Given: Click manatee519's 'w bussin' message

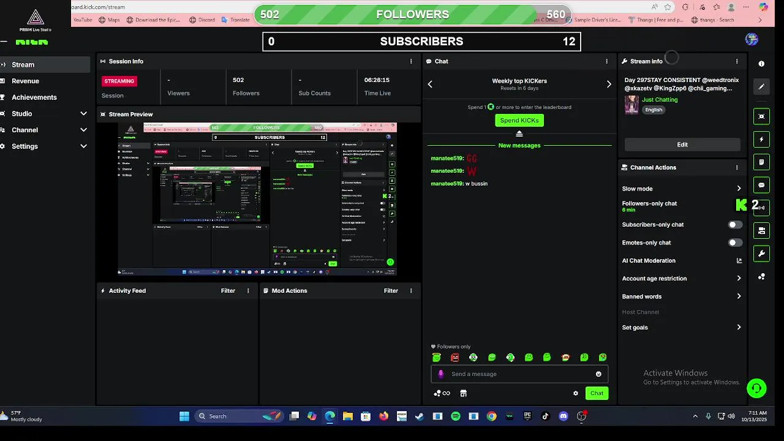Looking at the screenshot, I should click(x=459, y=184).
